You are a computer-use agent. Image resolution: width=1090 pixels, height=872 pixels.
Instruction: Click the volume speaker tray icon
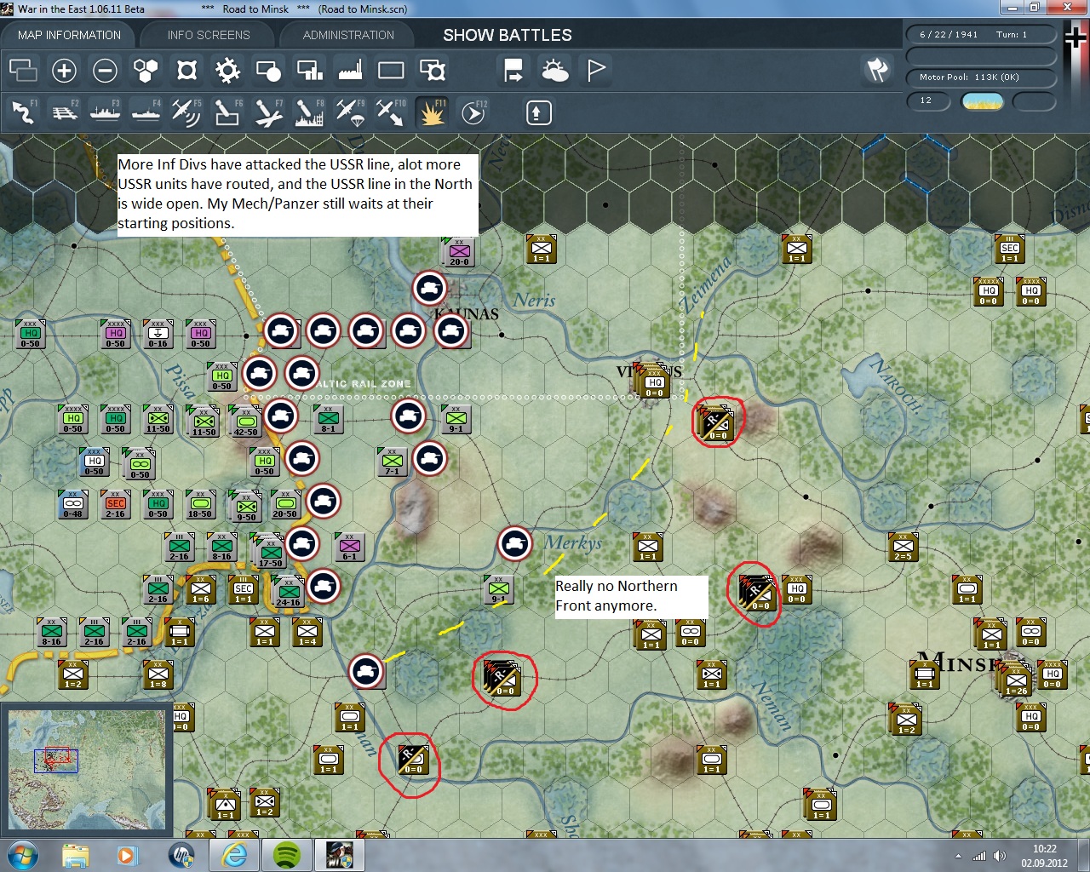(x=999, y=856)
